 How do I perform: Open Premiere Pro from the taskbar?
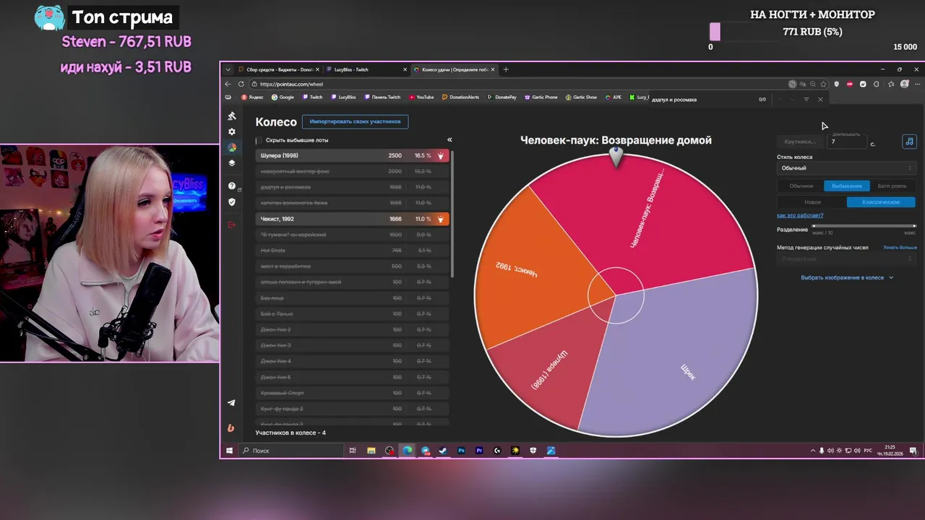(x=479, y=451)
